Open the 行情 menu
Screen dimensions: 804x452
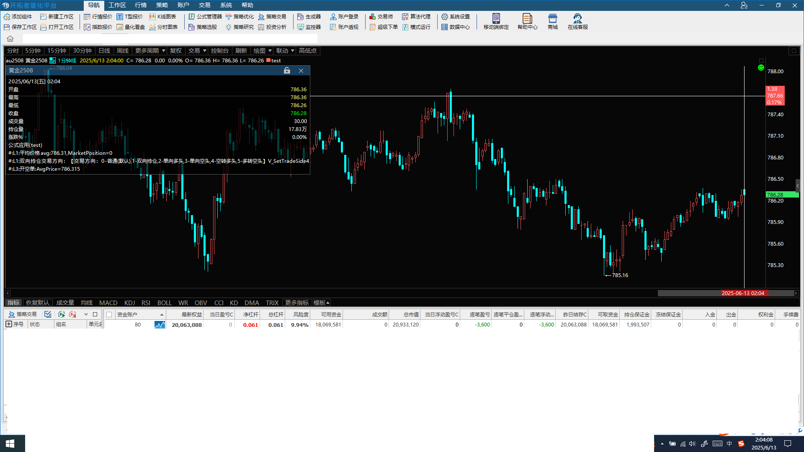point(141,5)
